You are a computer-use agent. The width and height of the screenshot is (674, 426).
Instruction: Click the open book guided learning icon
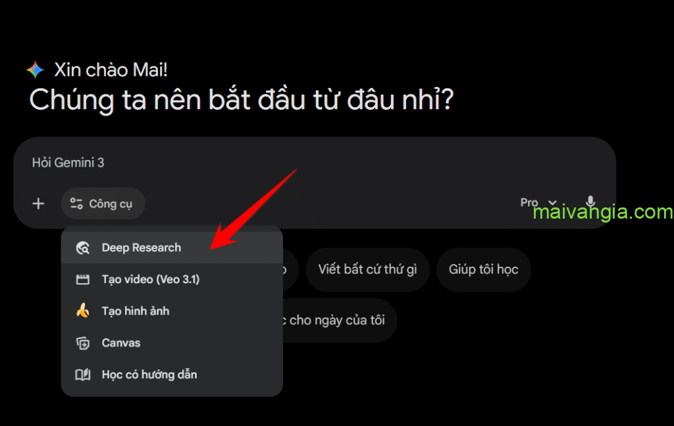tap(82, 375)
